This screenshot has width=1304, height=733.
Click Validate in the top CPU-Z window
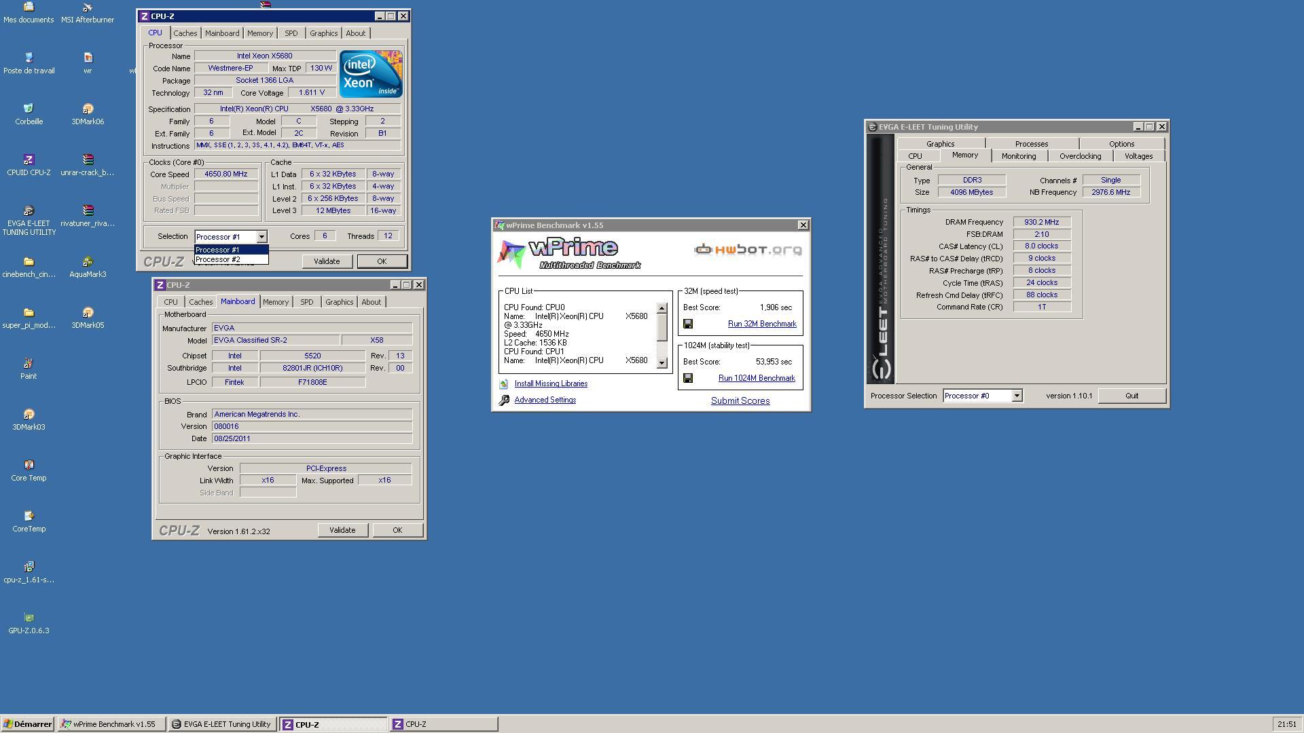click(327, 261)
